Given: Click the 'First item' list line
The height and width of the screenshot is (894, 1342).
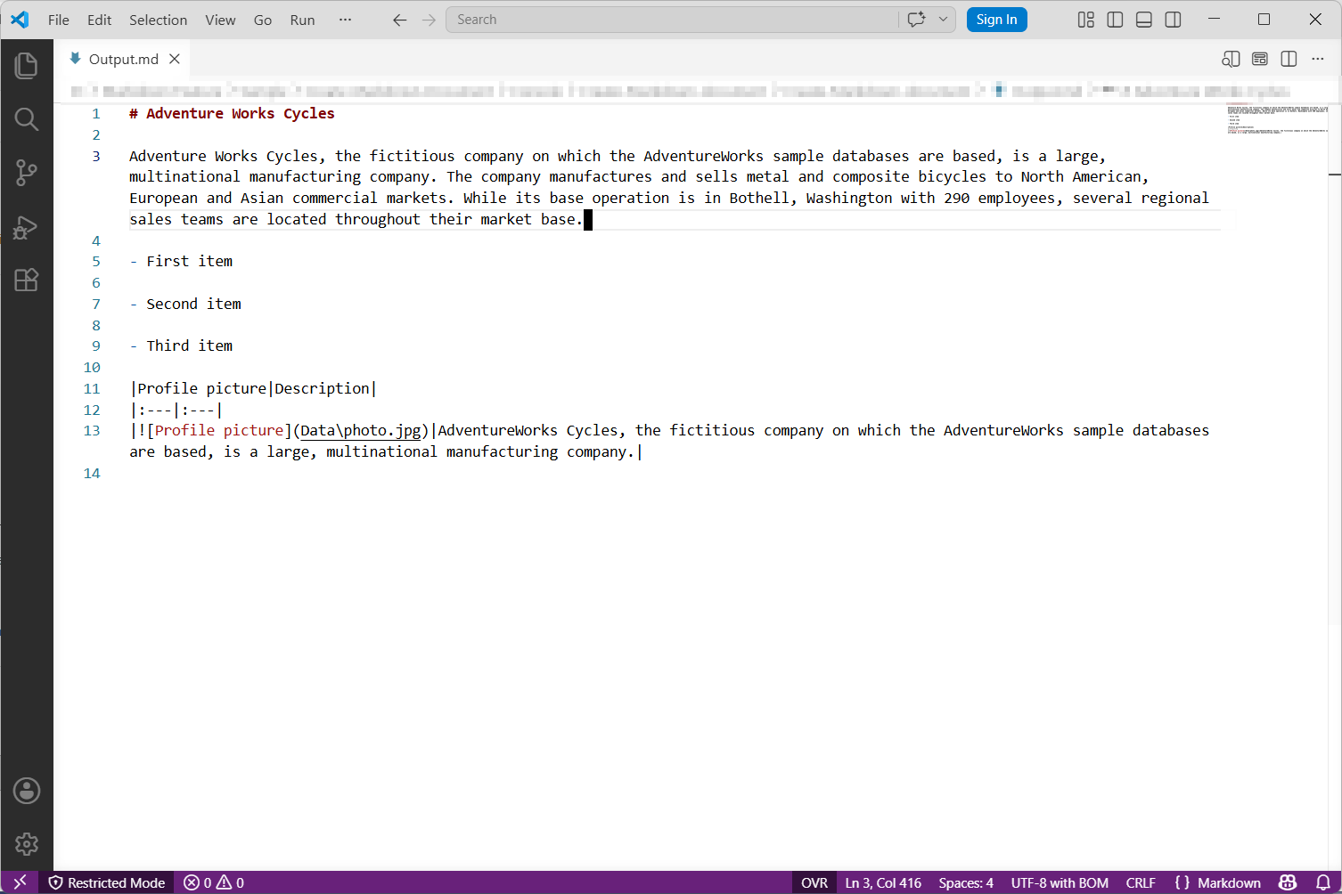Looking at the screenshot, I should point(181,261).
